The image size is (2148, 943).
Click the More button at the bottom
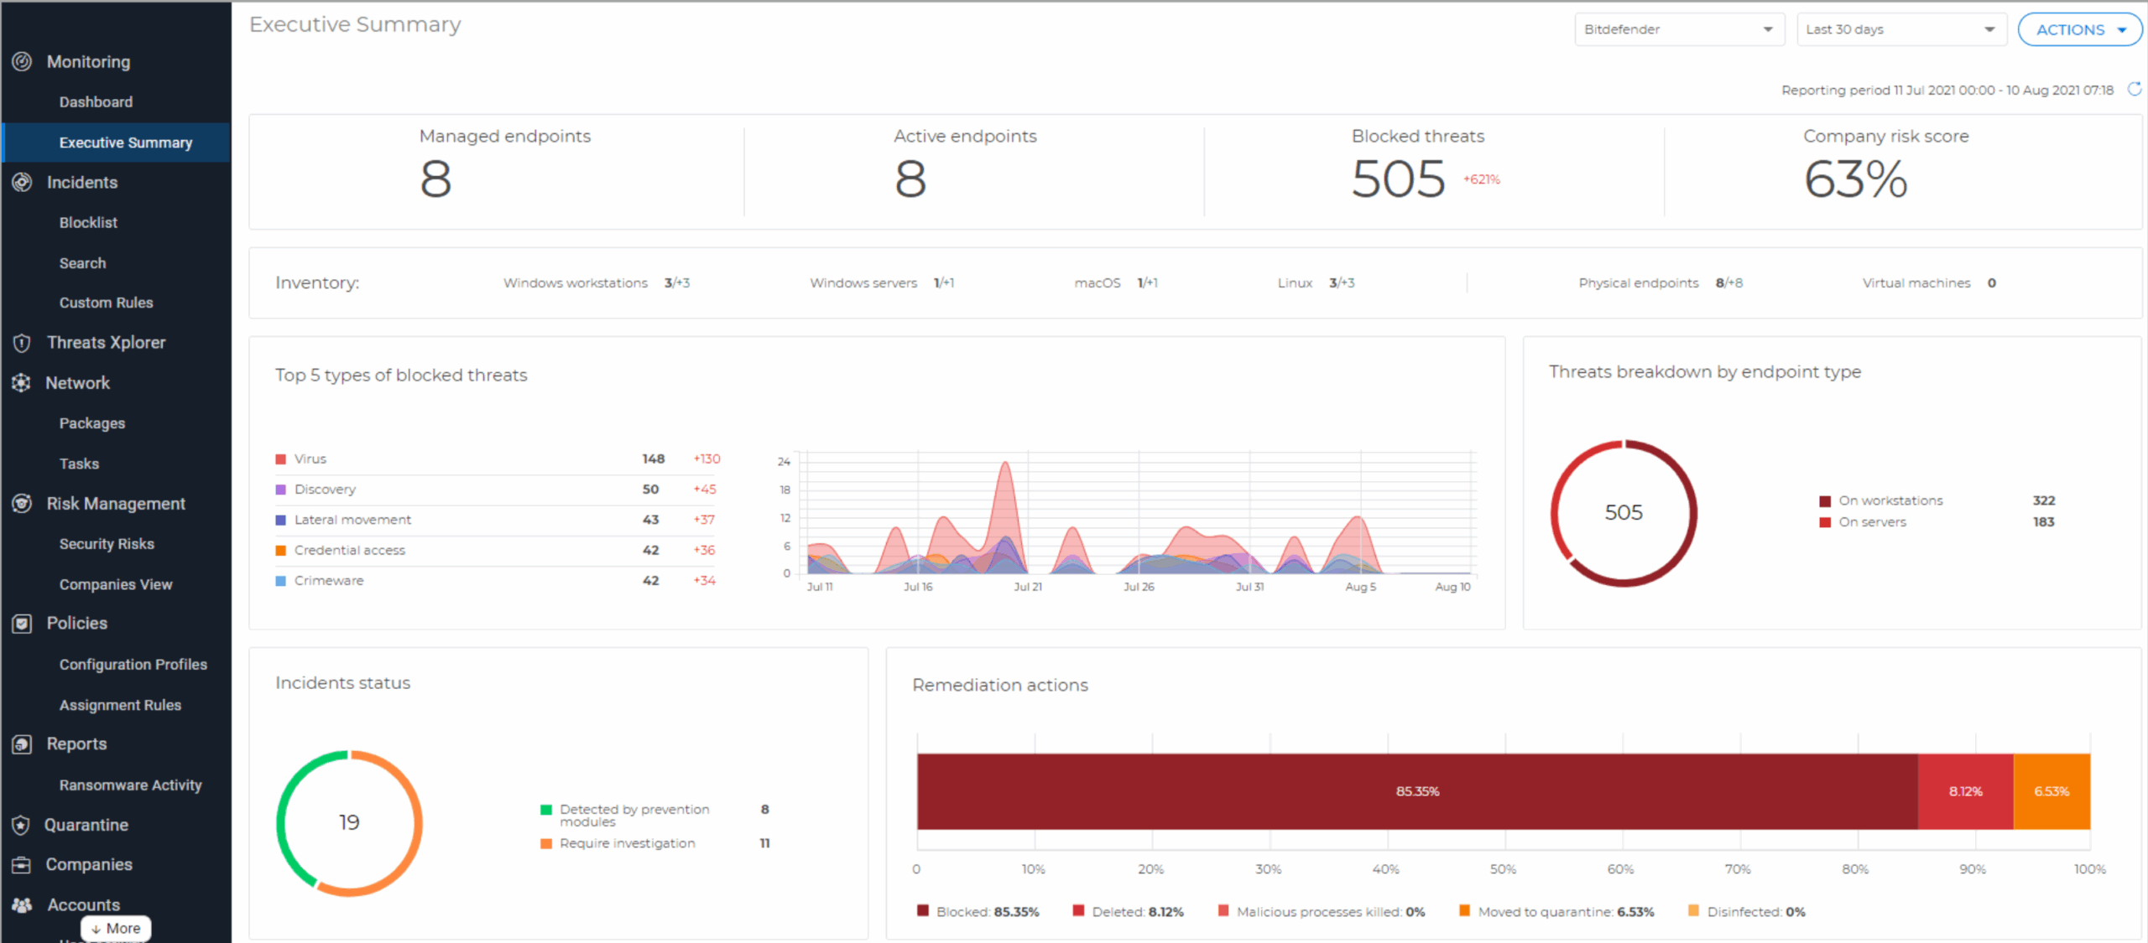pos(115,928)
